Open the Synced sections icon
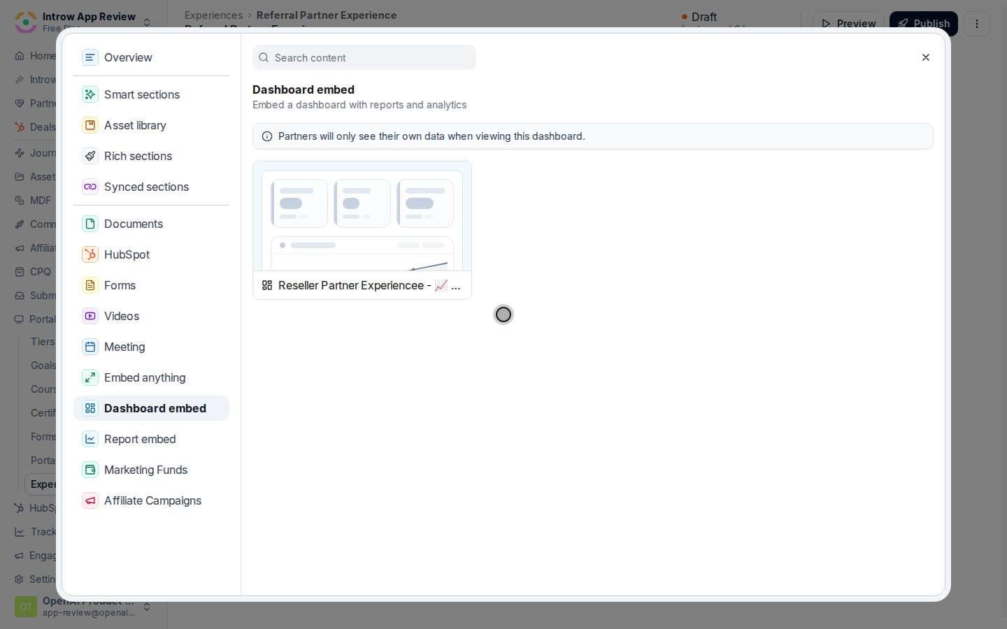Screen dimensions: 1007x629 (90, 187)
